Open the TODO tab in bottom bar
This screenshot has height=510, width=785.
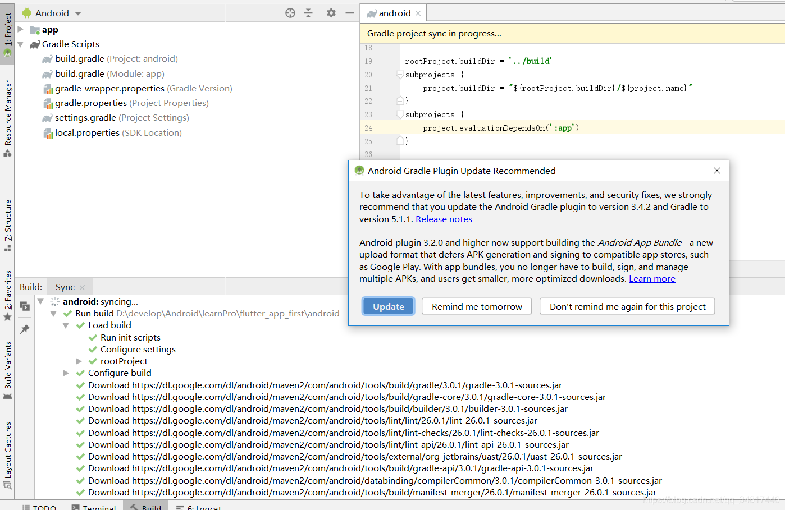(39, 507)
